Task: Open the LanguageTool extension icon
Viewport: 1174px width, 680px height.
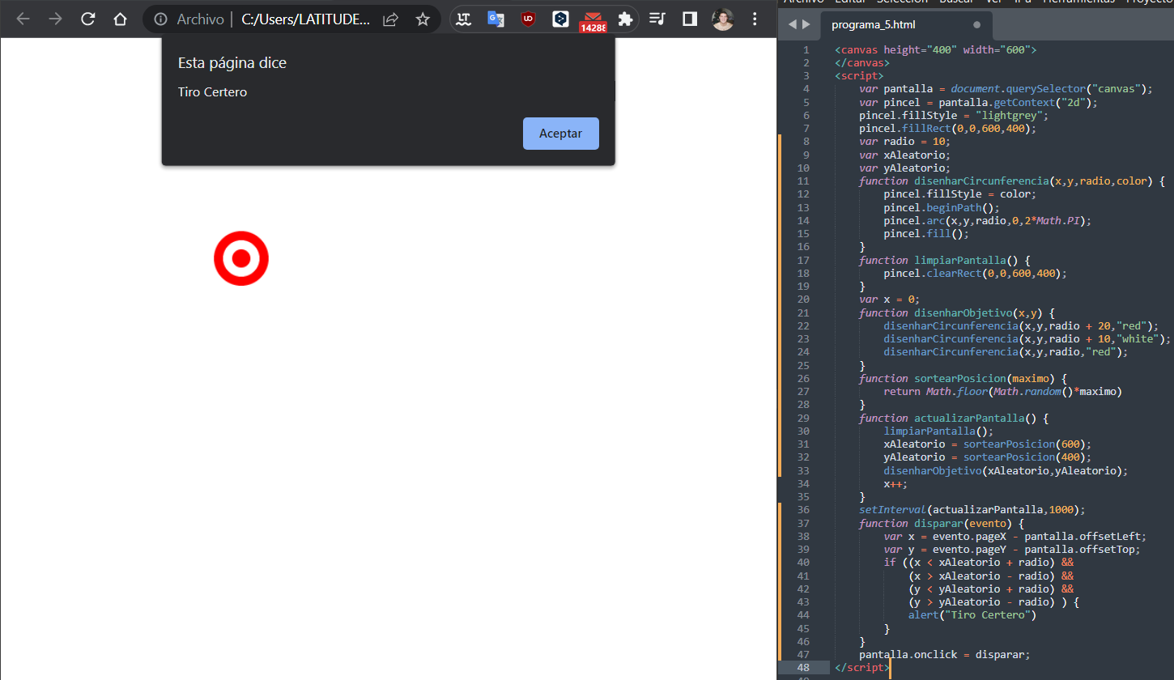Action: 463,19
